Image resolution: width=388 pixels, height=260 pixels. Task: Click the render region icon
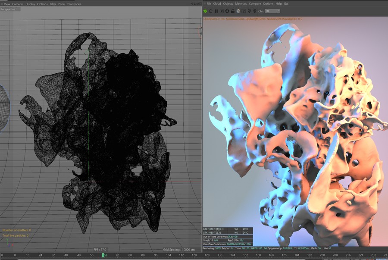point(222,11)
